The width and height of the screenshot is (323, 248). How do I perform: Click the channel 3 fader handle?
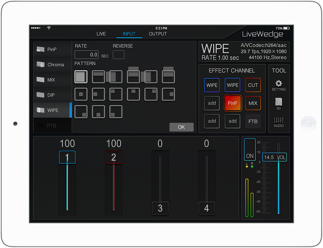160,208
